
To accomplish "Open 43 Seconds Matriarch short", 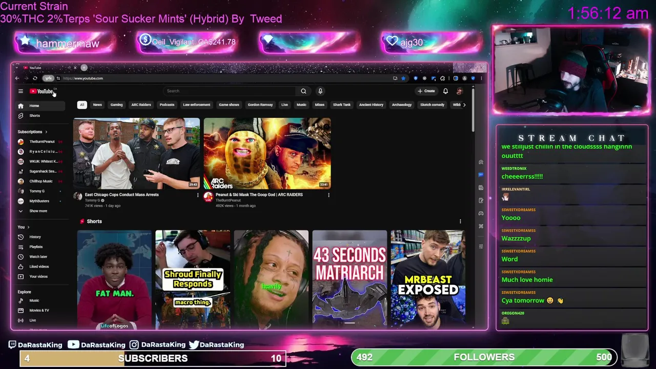I will (350, 279).
